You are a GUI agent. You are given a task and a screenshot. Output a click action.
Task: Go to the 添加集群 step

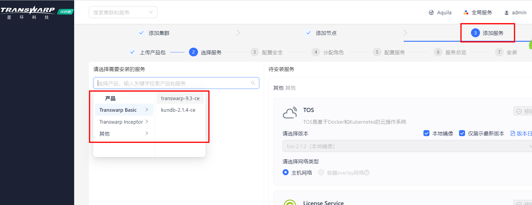[x=159, y=33]
